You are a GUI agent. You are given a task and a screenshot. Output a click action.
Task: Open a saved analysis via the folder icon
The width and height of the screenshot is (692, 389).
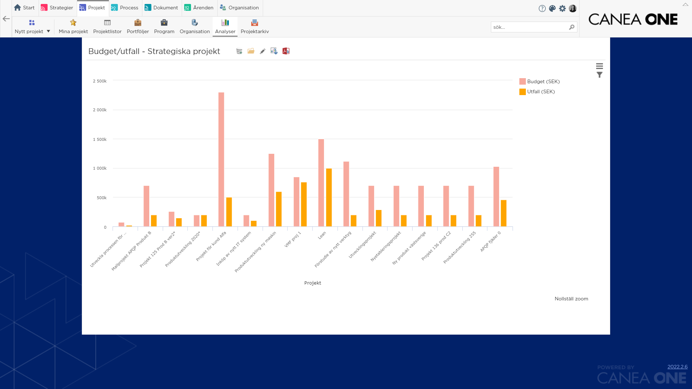tap(251, 51)
